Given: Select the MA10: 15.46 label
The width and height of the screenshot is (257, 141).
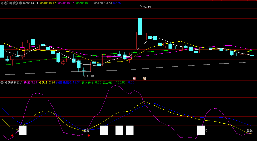Looking at the screenshot, I should [47, 3].
